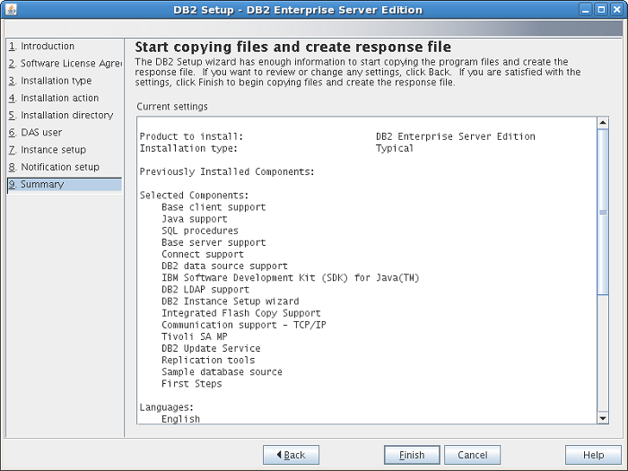
Task: Click 'Sample database source' entry
Action: coord(222,372)
